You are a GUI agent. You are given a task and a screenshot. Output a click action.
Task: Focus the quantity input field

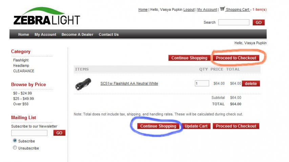pos(202,83)
